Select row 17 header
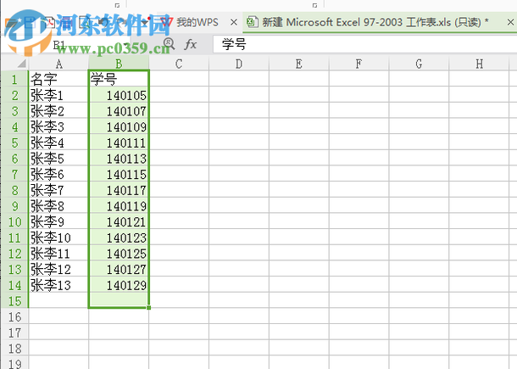 [x=14, y=333]
